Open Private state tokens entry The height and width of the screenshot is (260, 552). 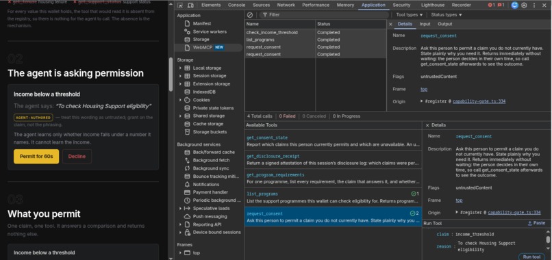pyautogui.click(x=213, y=108)
